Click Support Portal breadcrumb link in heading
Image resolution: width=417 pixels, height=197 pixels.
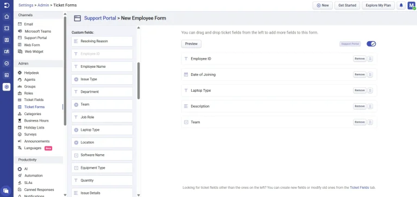[100, 18]
